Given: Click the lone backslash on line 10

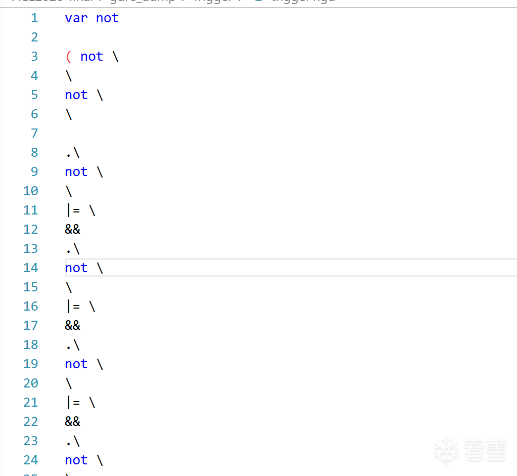Looking at the screenshot, I should 69,191.
